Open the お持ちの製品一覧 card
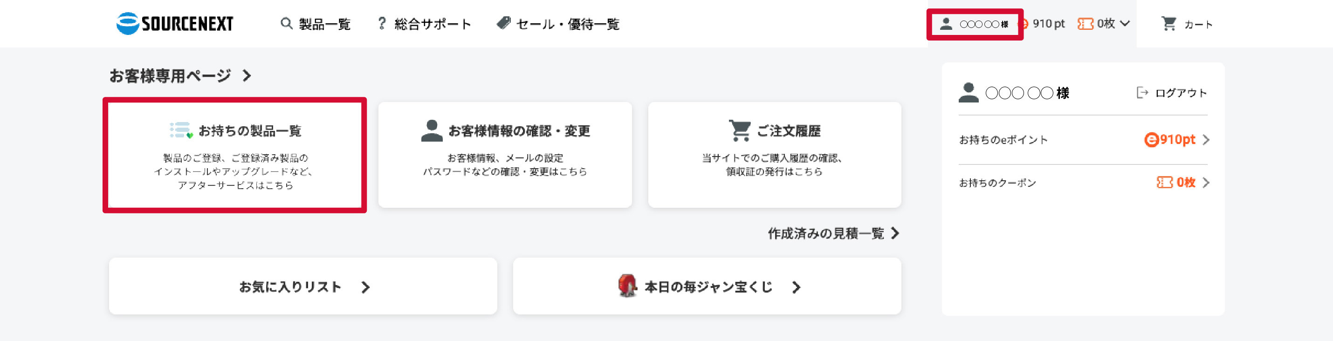The width and height of the screenshot is (1333, 341). [234, 154]
